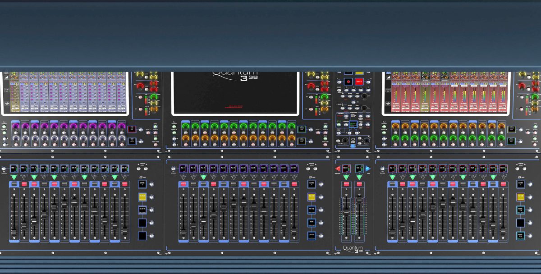The height and width of the screenshot is (274, 541).
Task: Tap the right touchscreen with pink channel strips
Action: 447,93
